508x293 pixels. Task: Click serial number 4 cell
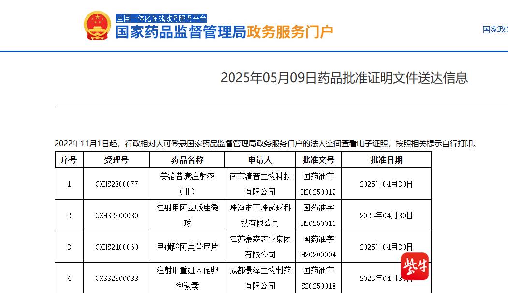(x=69, y=278)
